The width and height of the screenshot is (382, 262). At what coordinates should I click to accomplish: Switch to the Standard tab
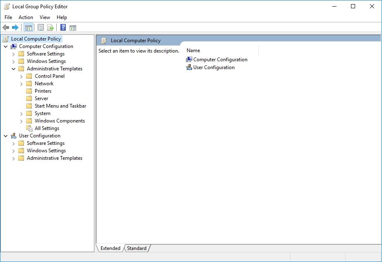[137, 248]
